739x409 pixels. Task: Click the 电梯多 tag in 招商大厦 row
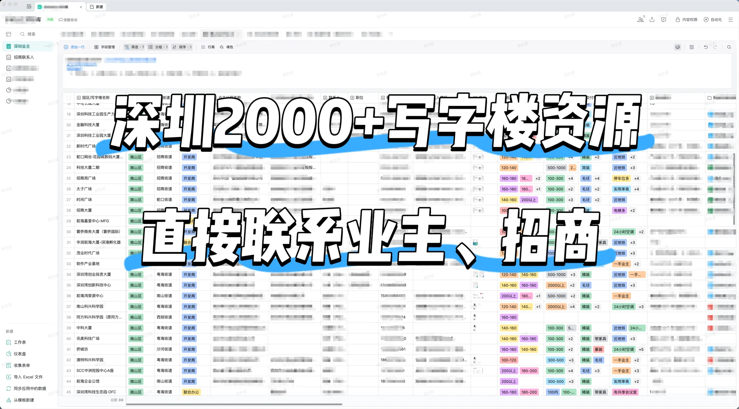coord(619,211)
